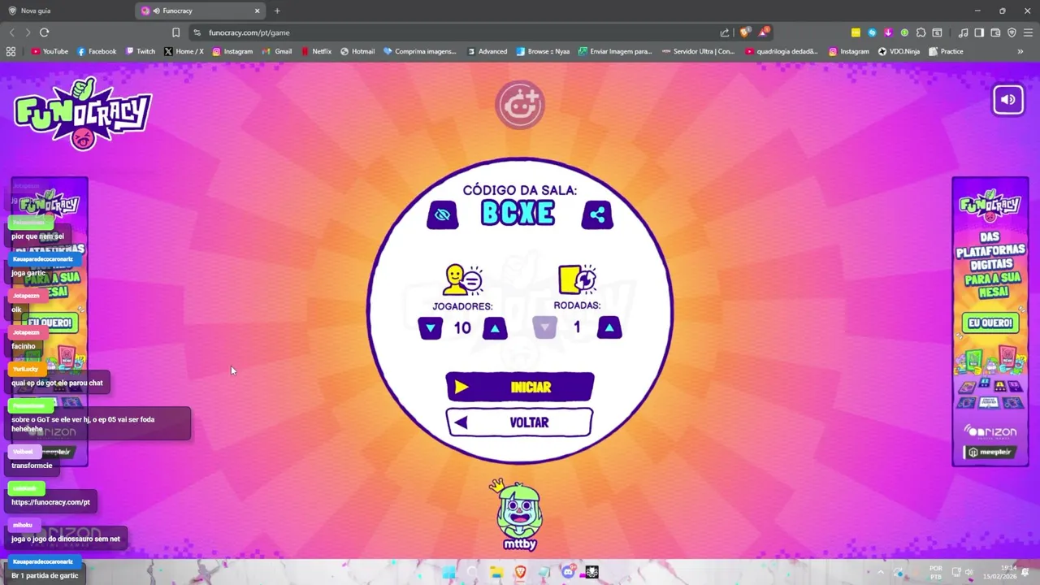
Task: Hide the room code with eye icon
Action: [x=443, y=214]
